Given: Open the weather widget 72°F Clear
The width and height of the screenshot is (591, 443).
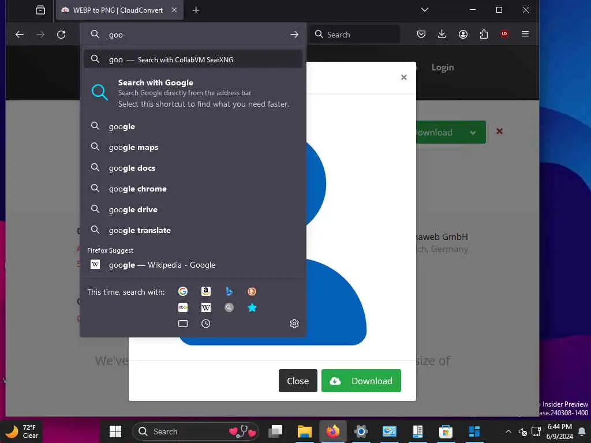Looking at the screenshot, I should (x=21, y=431).
